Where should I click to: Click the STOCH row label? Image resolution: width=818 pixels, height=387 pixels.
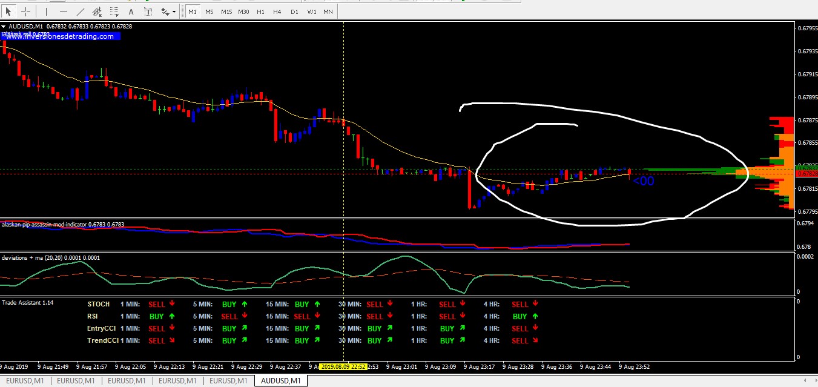point(99,305)
